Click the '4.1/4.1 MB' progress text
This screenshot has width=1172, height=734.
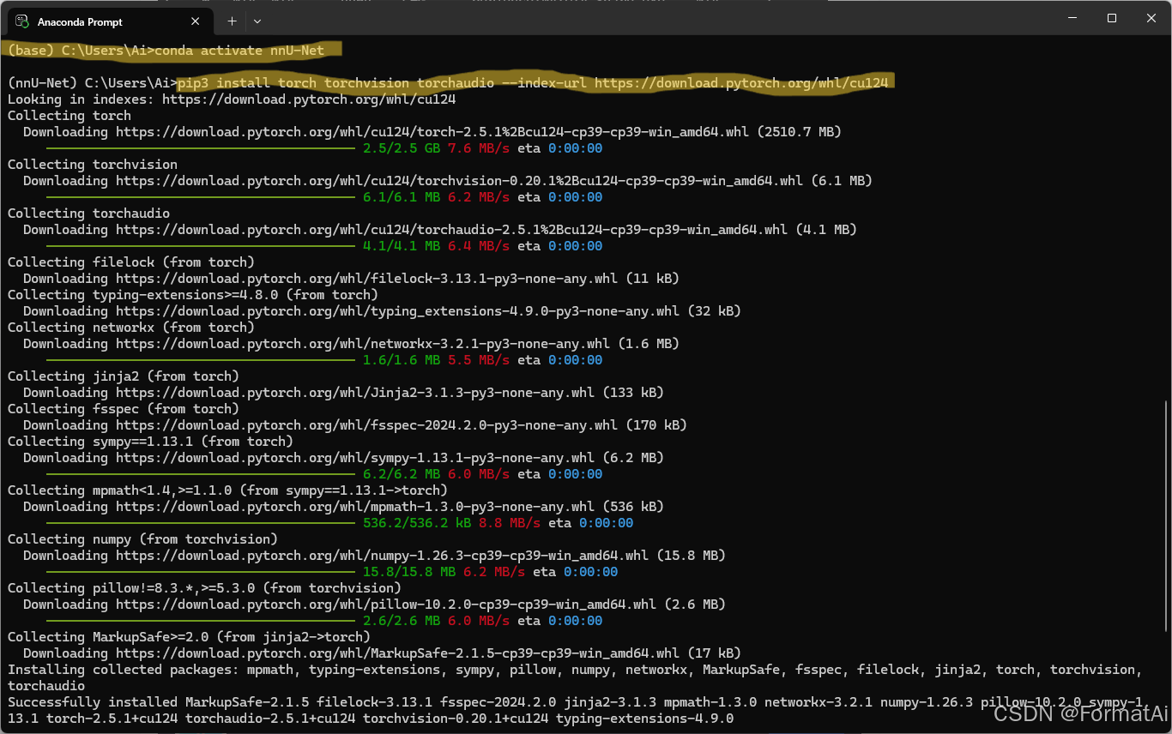tap(402, 246)
